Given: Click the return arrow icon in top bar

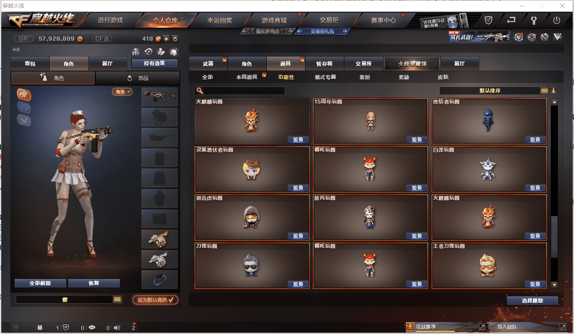Looking at the screenshot, I should point(511,20).
